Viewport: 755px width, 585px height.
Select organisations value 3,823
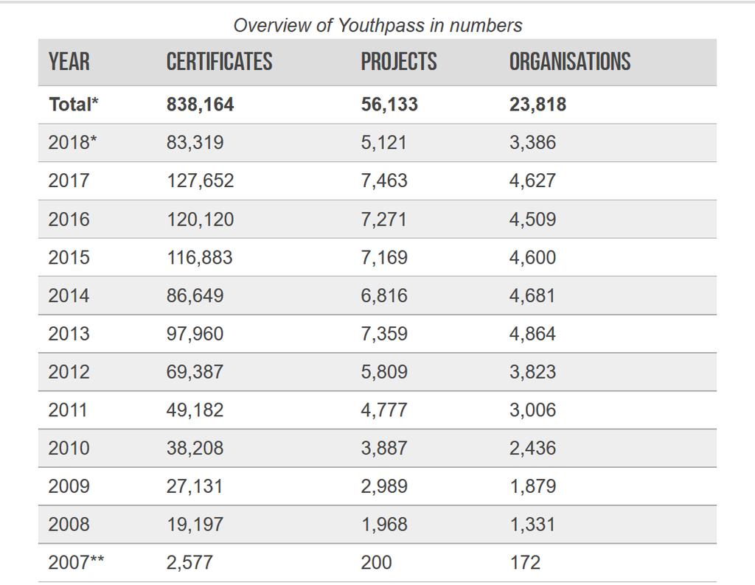(532, 372)
